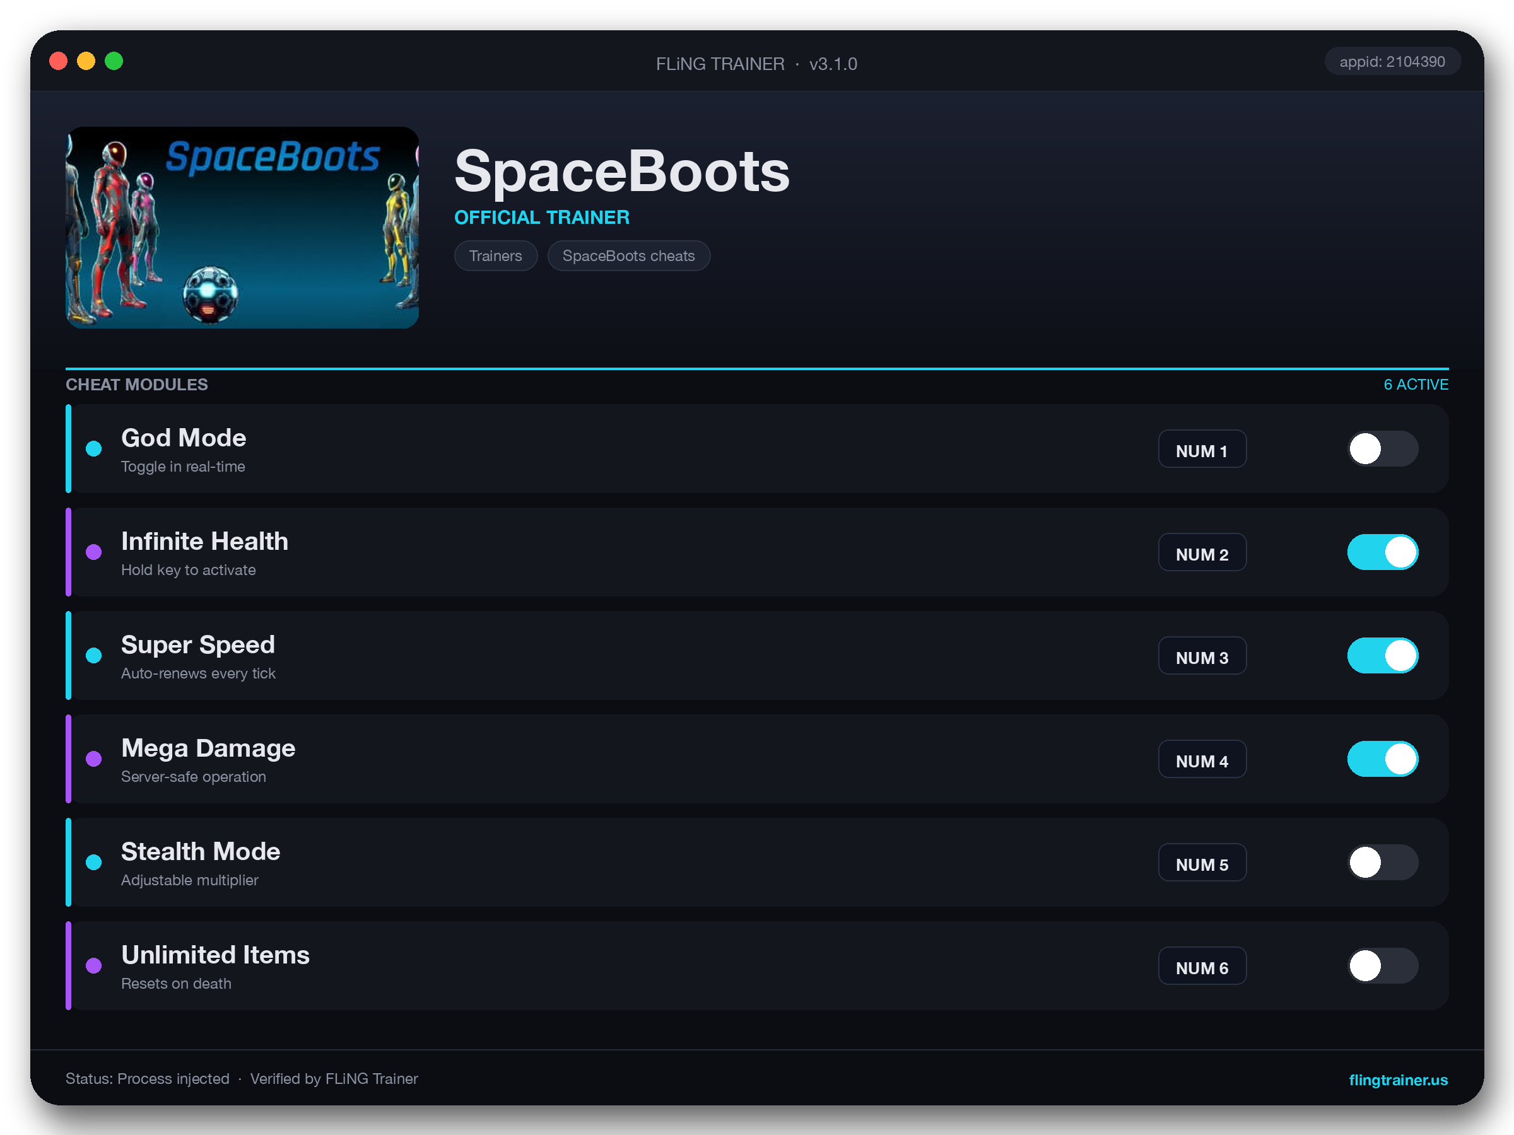The width and height of the screenshot is (1514, 1135).
Task: Select the NUM 5 hotkey button
Action: pyautogui.click(x=1202, y=863)
